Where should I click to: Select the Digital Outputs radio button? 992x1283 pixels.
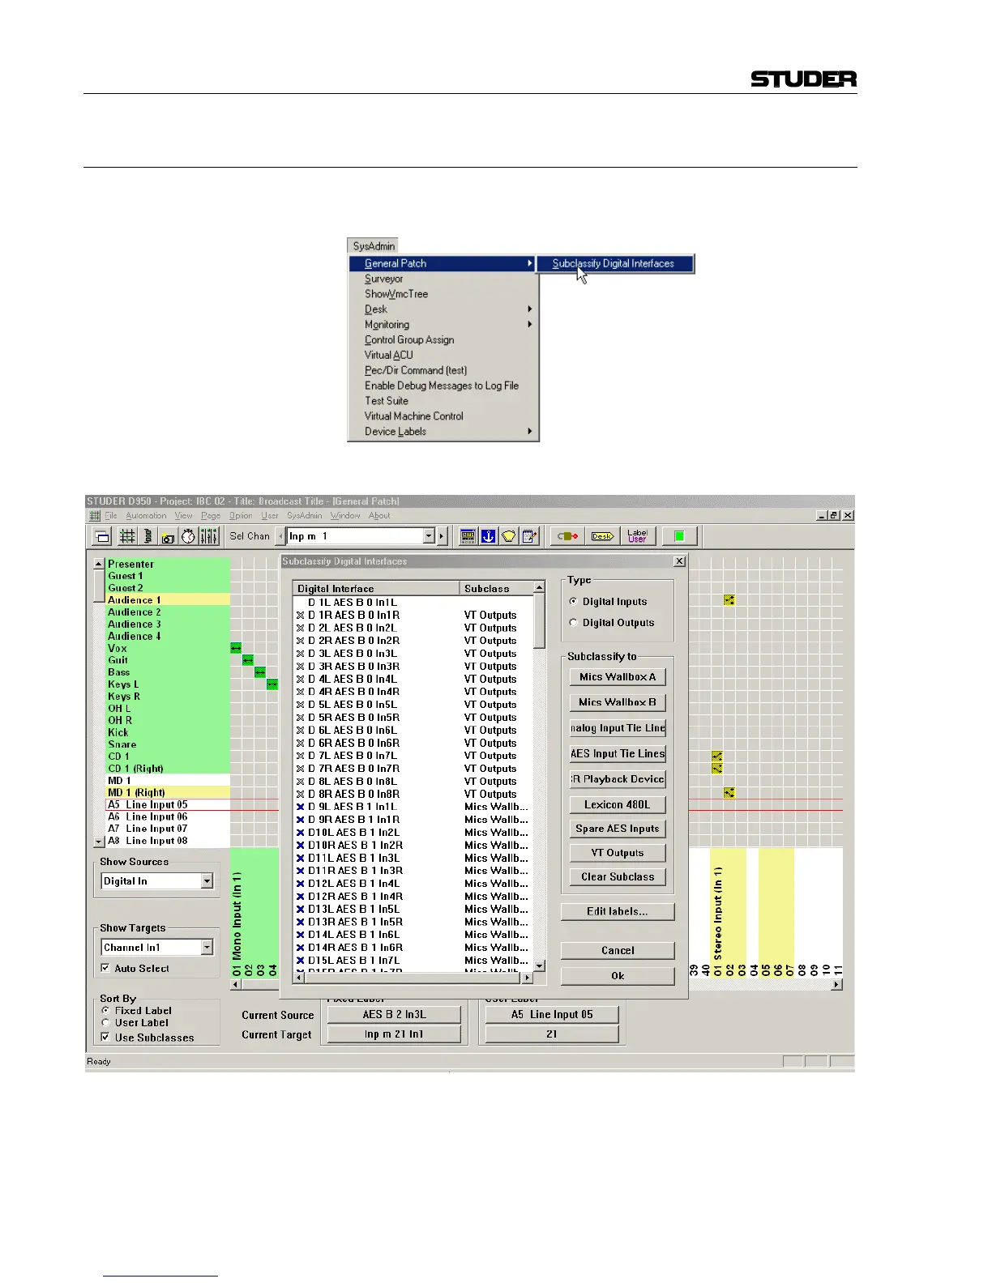point(574,623)
